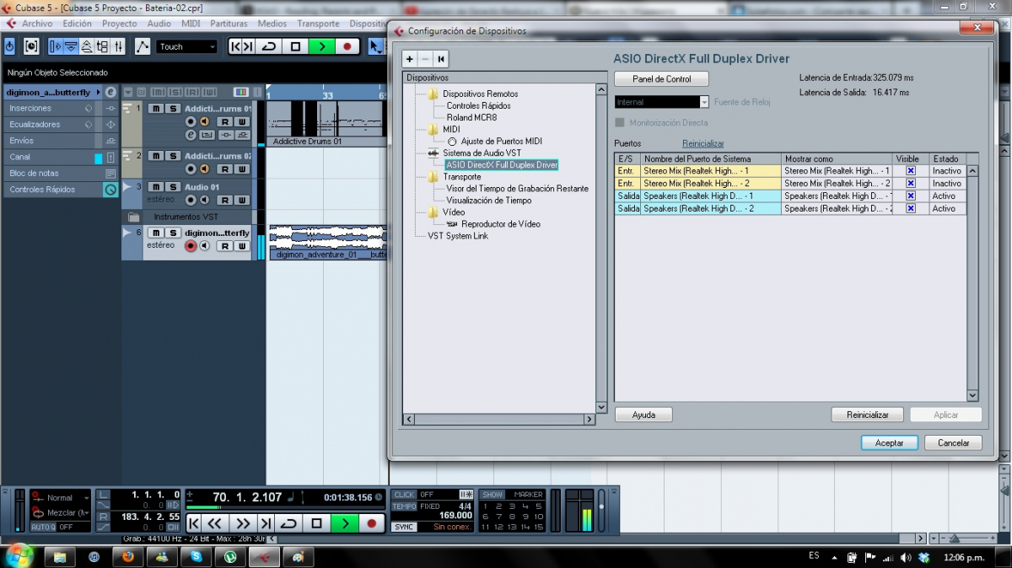Click the Bloc de notas notepad icon

click(110, 174)
